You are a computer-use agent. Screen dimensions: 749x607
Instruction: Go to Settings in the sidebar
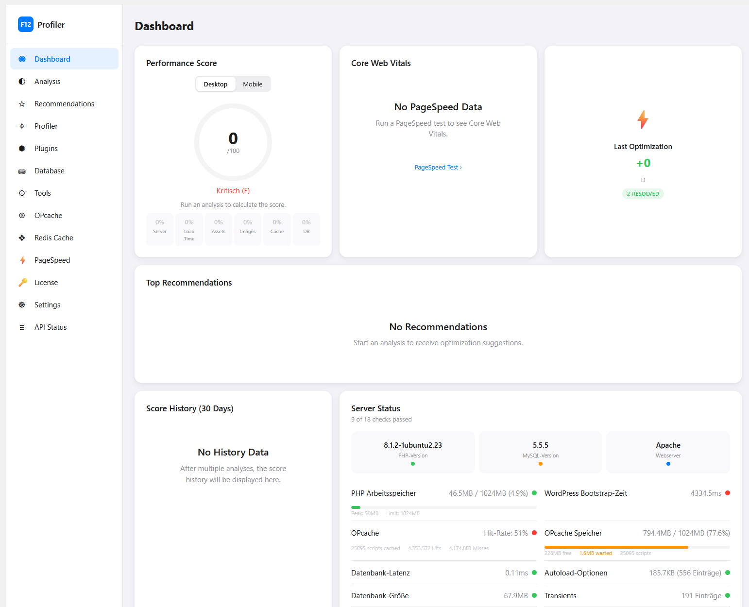[x=47, y=304]
